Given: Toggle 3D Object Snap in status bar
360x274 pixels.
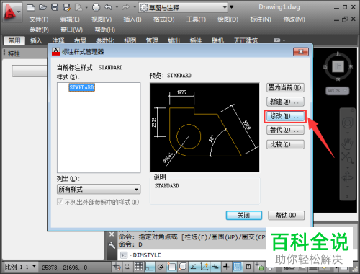Looking at the screenshot, I should 183,267.
